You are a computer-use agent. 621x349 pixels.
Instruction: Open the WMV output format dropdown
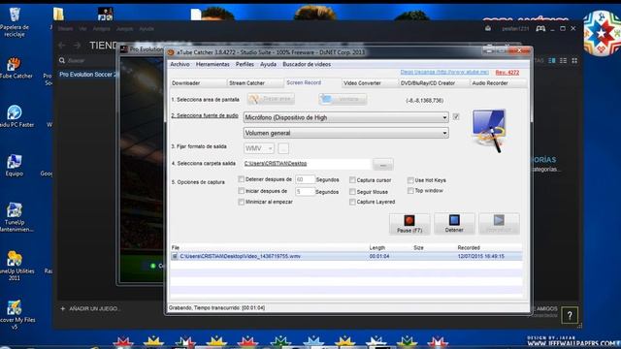pos(259,148)
